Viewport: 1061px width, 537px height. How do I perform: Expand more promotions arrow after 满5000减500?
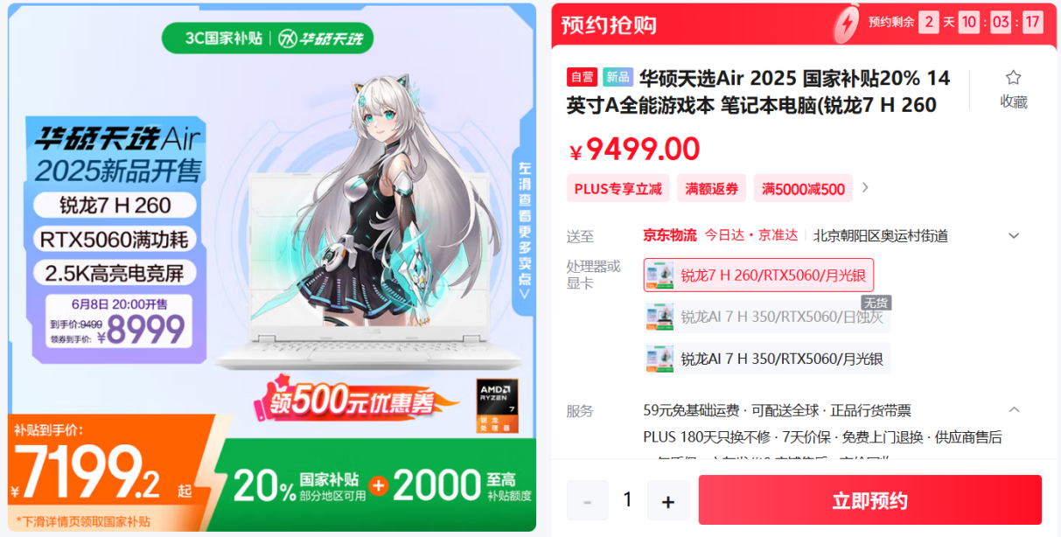click(x=866, y=188)
